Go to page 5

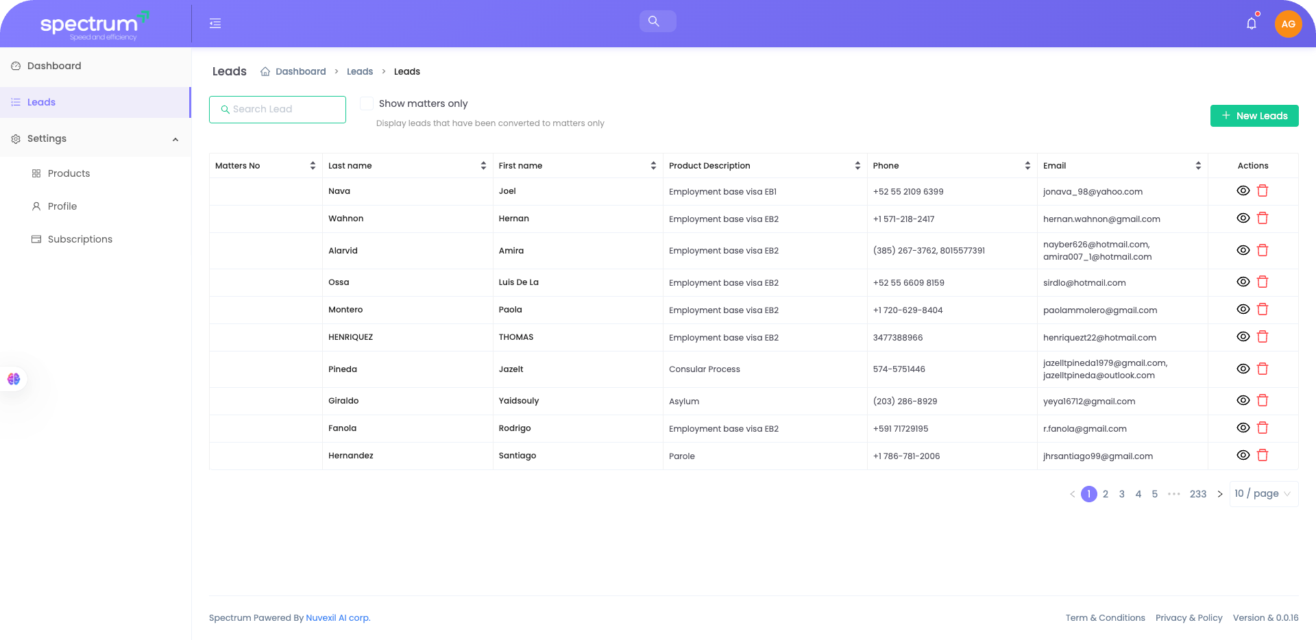pyautogui.click(x=1154, y=494)
